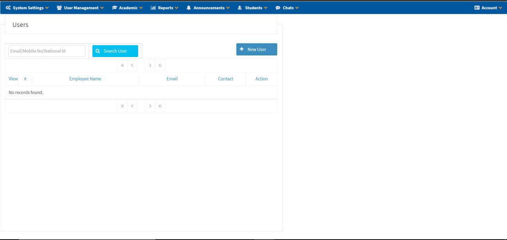Click the bar chart Reports icon

point(153,8)
